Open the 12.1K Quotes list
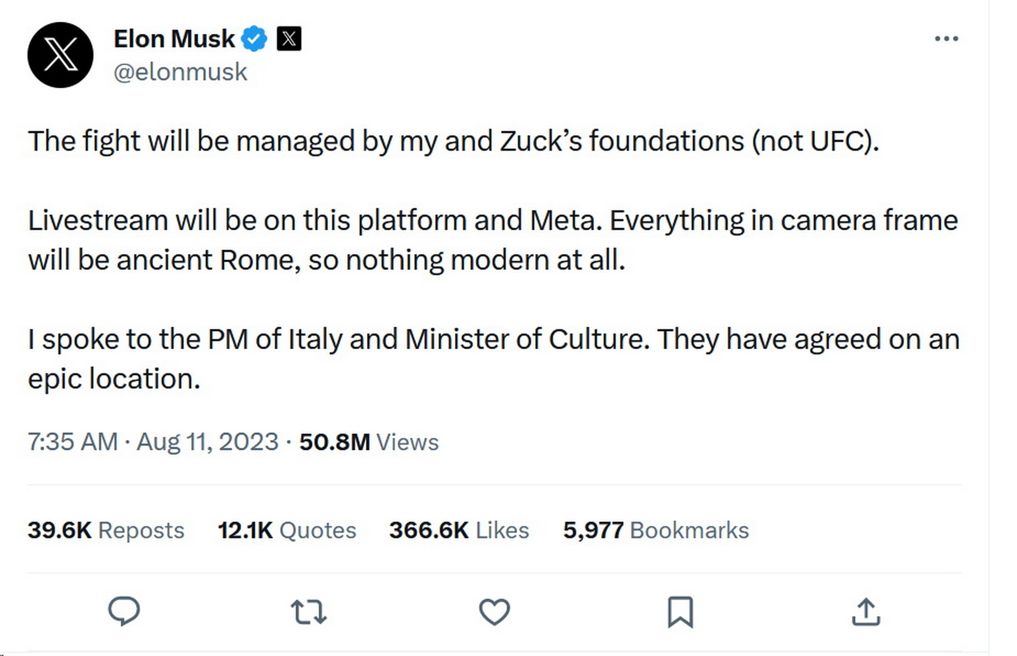The image size is (1017, 656). [287, 530]
